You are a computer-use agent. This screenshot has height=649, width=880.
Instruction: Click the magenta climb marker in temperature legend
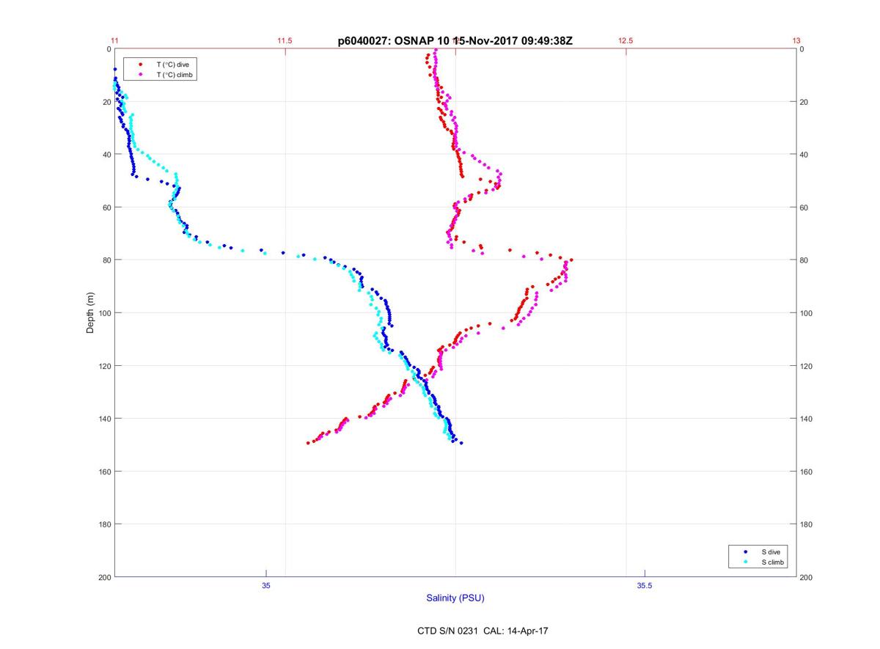tap(141, 75)
